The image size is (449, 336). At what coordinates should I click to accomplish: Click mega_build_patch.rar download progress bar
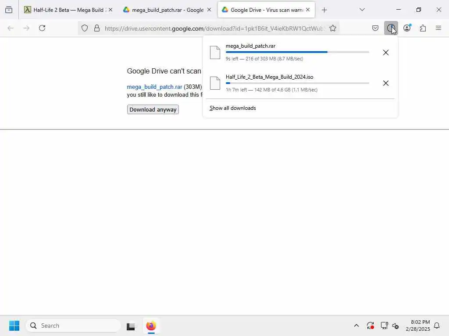point(297,52)
